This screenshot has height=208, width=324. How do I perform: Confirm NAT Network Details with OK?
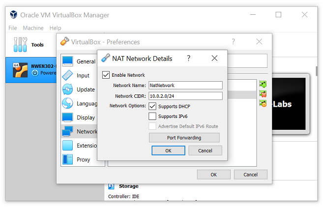click(169, 150)
